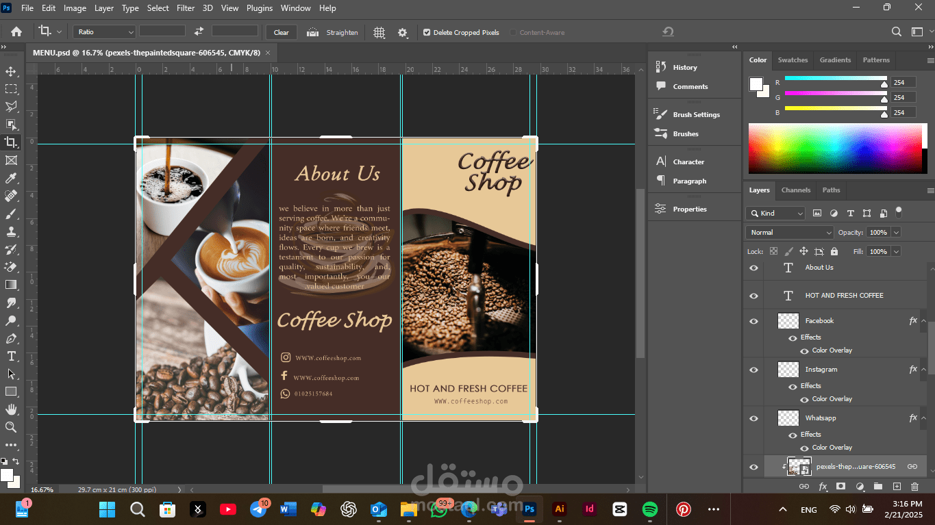Select the Hand tool
935x525 pixels.
pyautogui.click(x=11, y=409)
